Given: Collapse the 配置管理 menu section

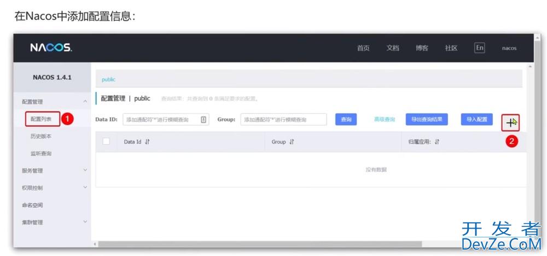Looking at the screenshot, I should tap(85, 102).
